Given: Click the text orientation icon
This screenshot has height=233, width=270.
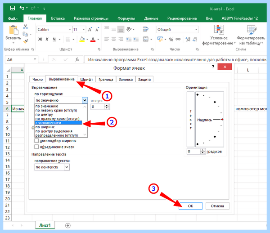Looking at the screenshot, I should [x=129, y=29].
